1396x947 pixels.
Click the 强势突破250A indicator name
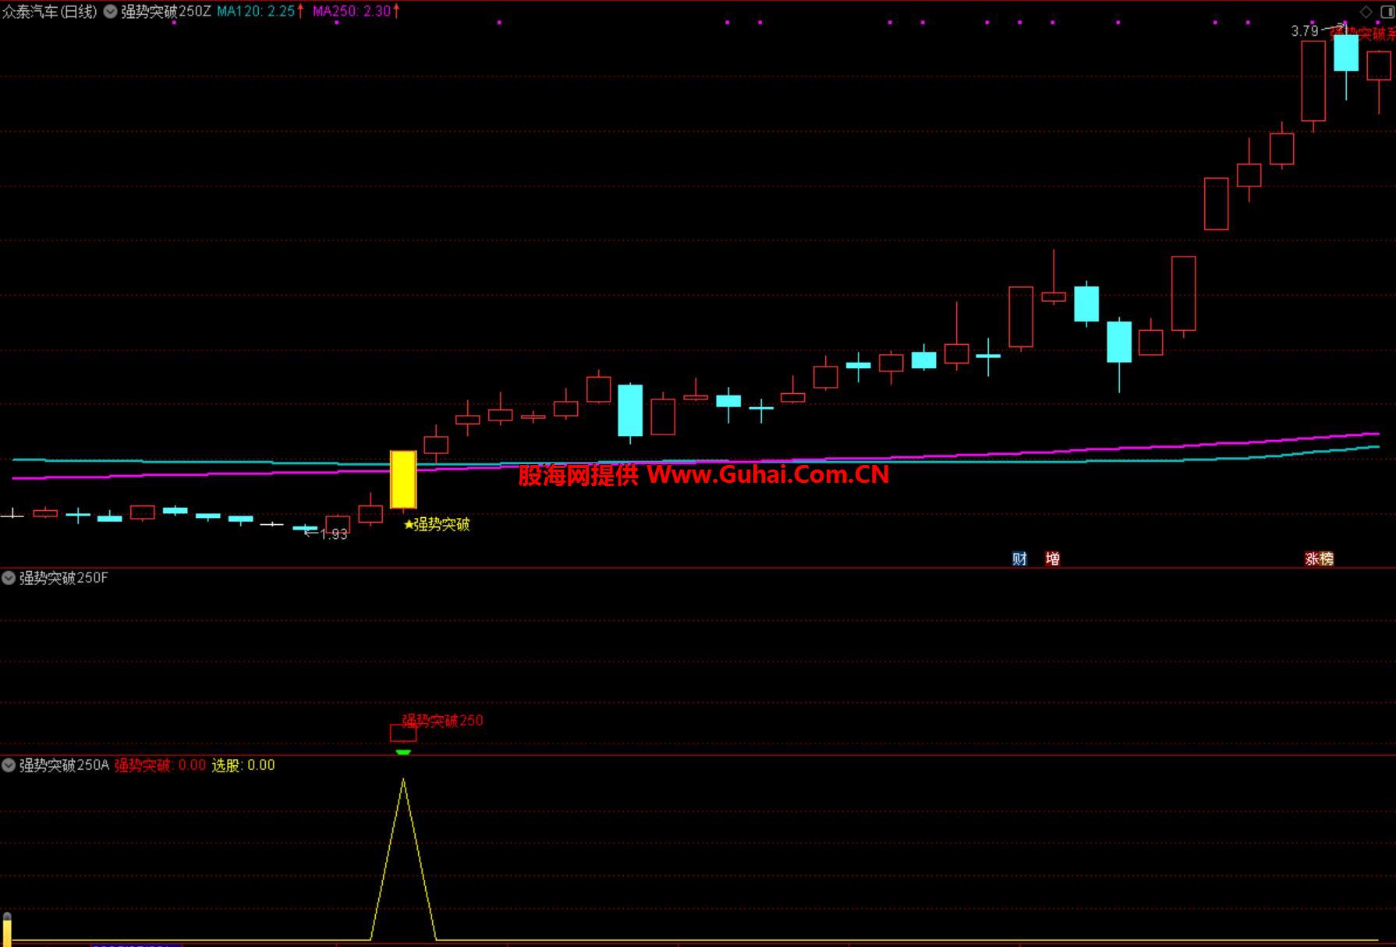(65, 765)
